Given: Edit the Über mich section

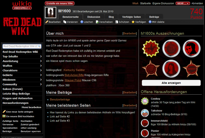Looking at the screenshot, I should (130, 33).
